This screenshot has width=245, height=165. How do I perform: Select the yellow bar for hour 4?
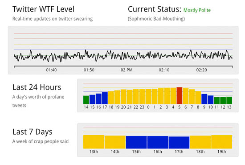(x=173, y=96)
